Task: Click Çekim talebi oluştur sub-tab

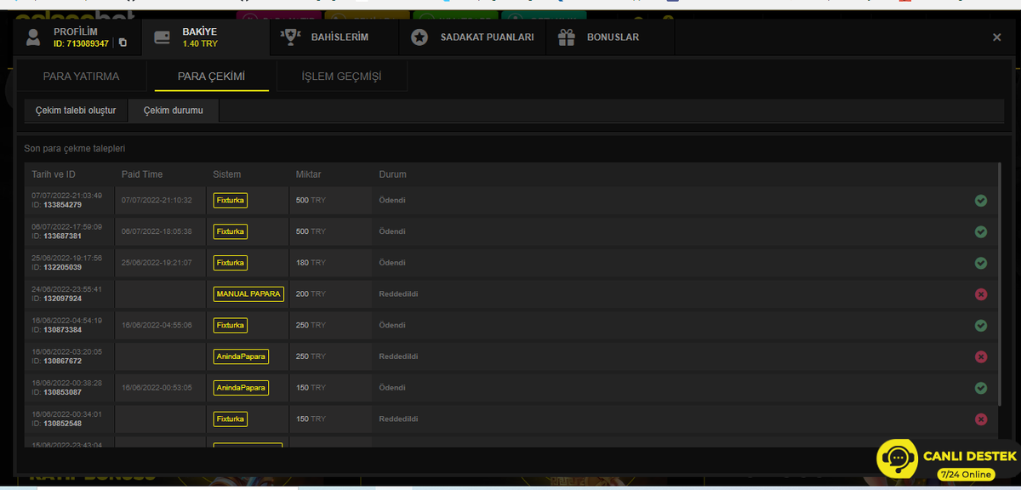Action: point(76,111)
